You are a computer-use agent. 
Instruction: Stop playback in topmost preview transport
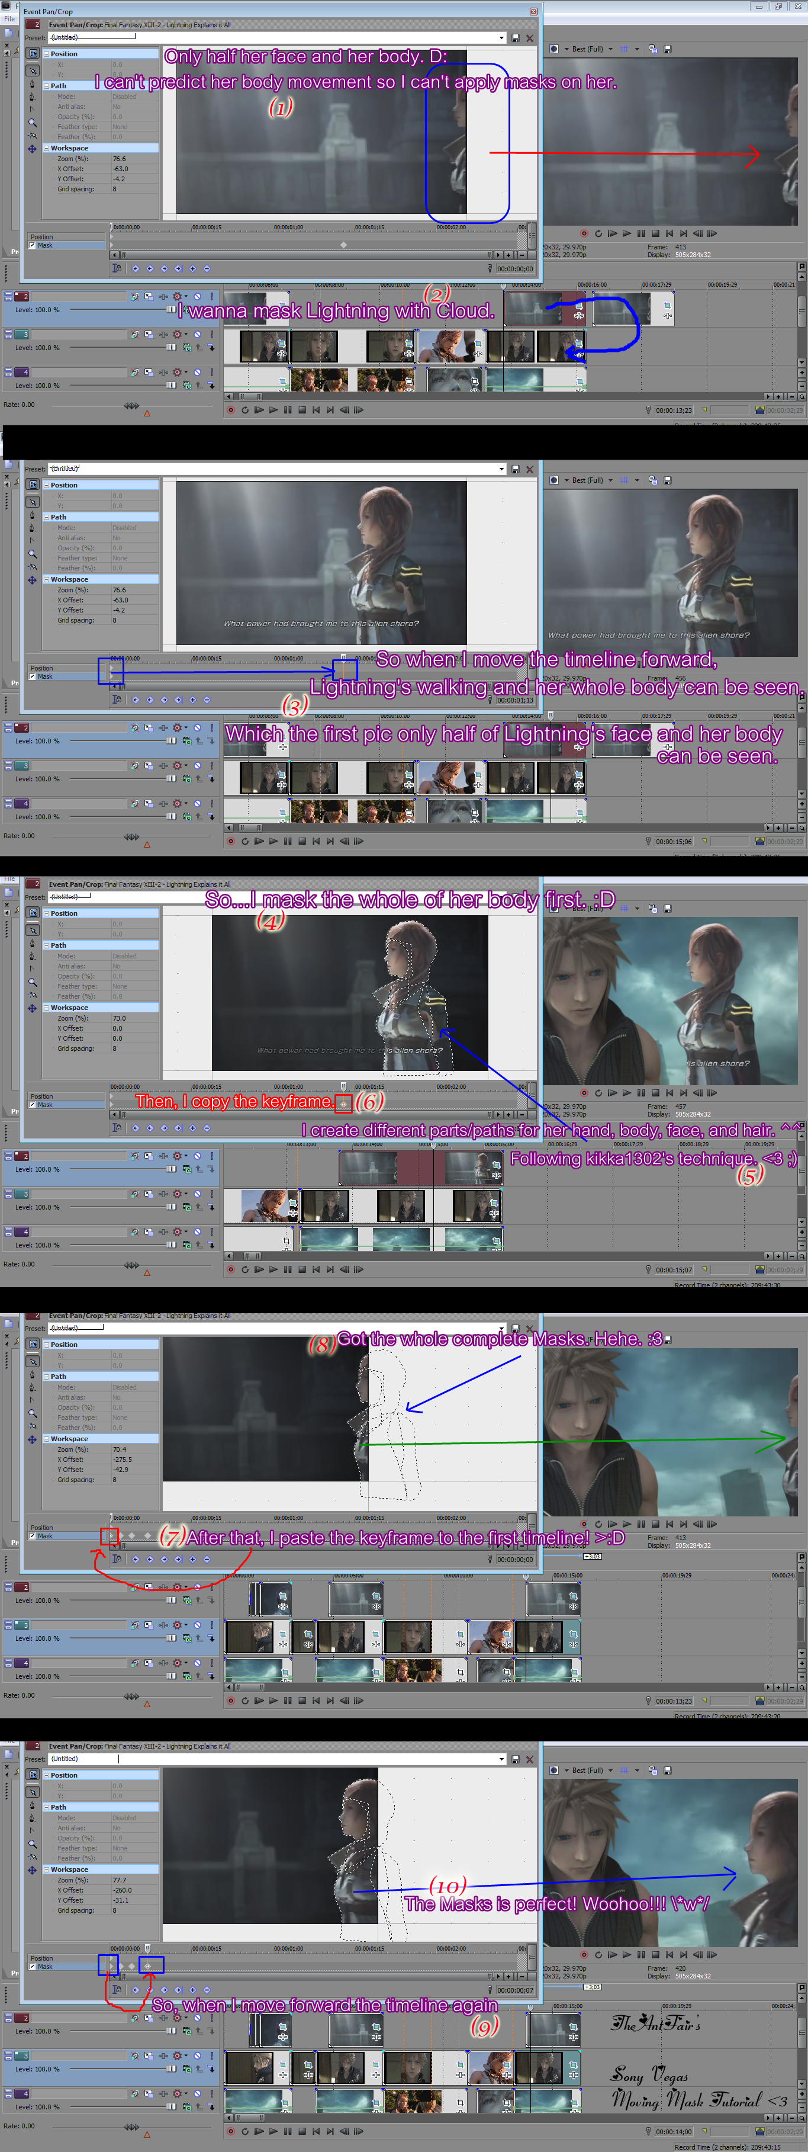pyautogui.click(x=655, y=233)
